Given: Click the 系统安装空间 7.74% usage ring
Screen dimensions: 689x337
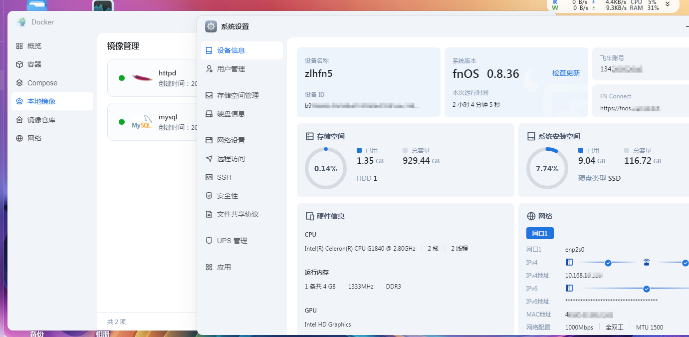Looking at the screenshot, I should click(x=547, y=168).
